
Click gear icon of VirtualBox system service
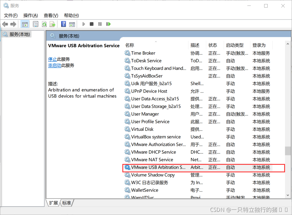[x=127, y=137]
